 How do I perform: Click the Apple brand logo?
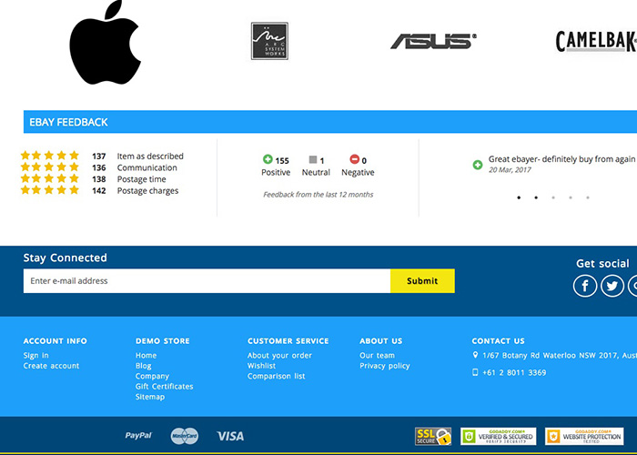click(106, 42)
